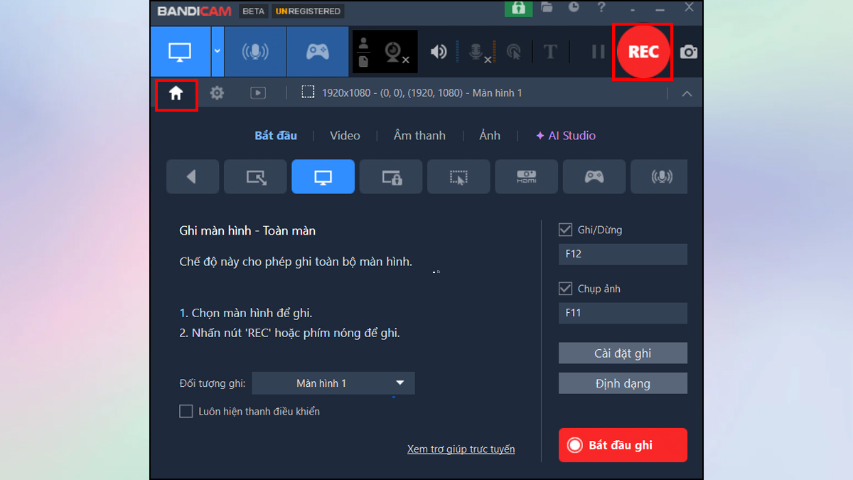Select the around-mouse recording tile
Screen dimensions: 853x480
458,176
